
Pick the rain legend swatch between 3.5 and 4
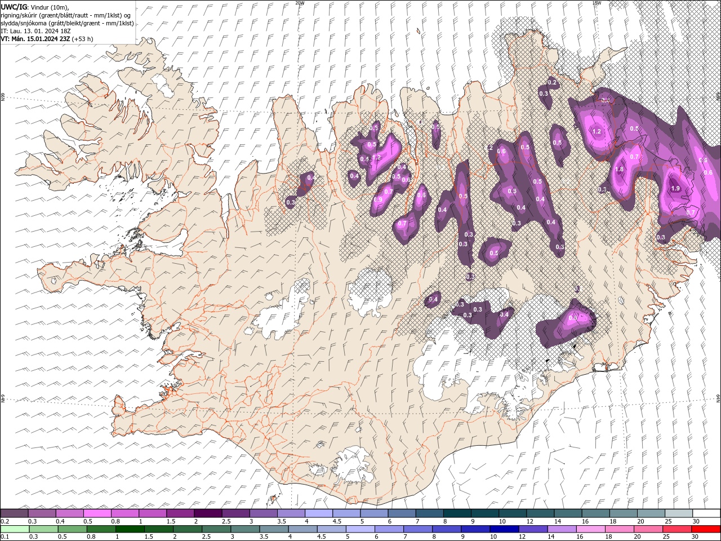point(273,529)
